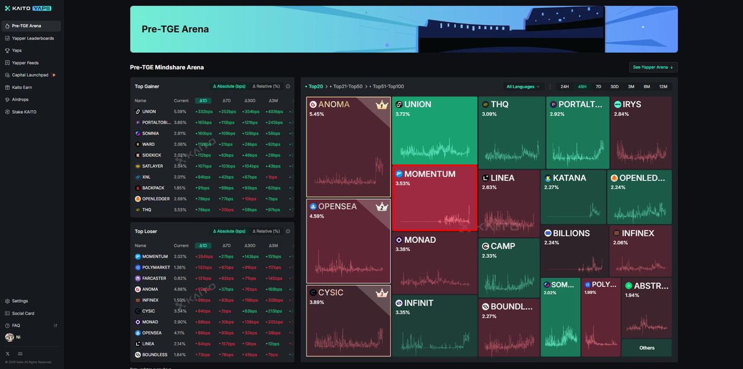Screen dimensions: 743x369
Task: Set treemap time range to 24H
Action: (x=565, y=87)
